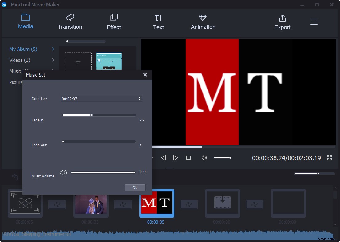Switch to the Media tab

25,22
